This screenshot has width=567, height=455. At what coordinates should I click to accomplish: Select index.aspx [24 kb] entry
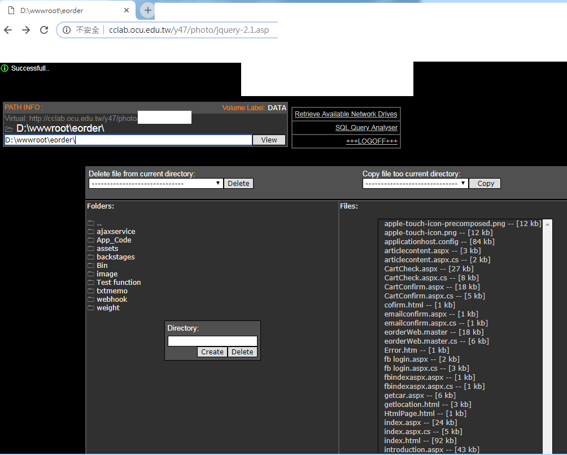coord(421,423)
